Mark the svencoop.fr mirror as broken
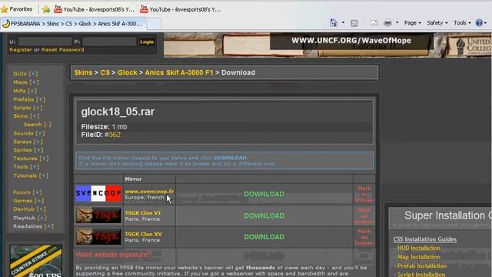 pos(364,194)
